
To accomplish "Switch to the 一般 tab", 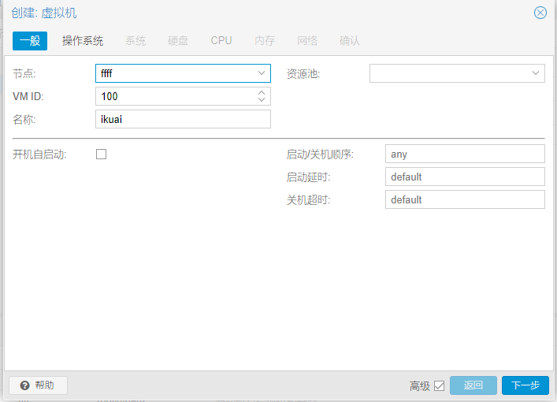I will (30, 41).
